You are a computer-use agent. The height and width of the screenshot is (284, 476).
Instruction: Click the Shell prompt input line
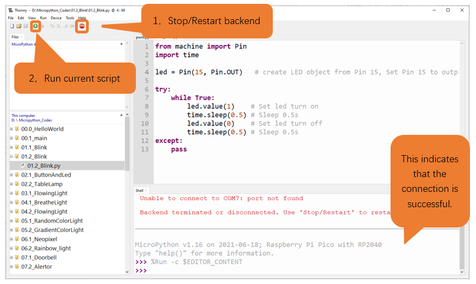click(296, 271)
